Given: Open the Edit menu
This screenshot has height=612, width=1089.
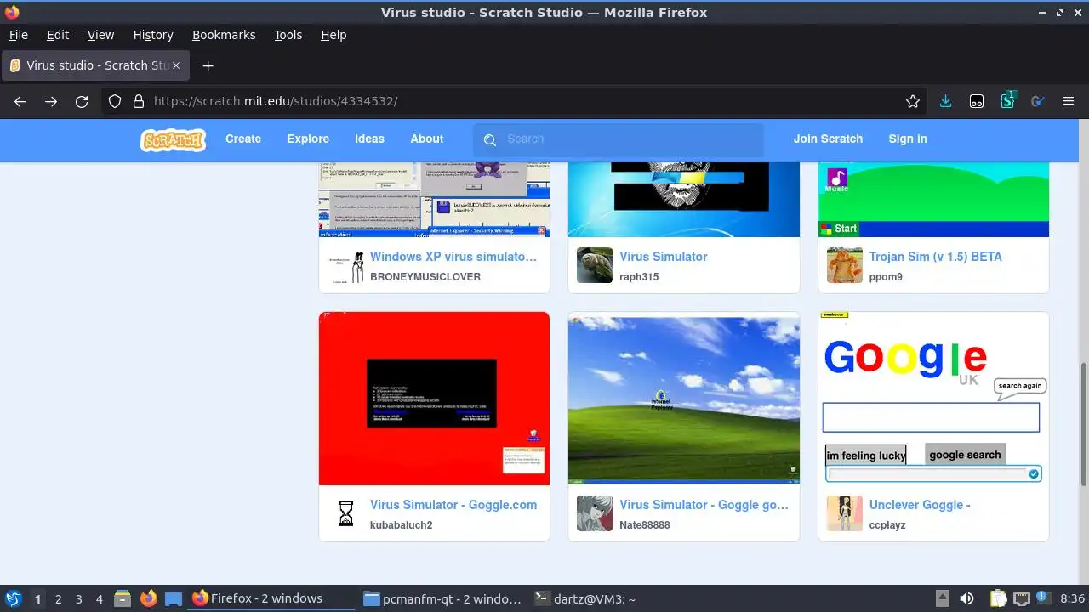Looking at the screenshot, I should click(x=58, y=35).
